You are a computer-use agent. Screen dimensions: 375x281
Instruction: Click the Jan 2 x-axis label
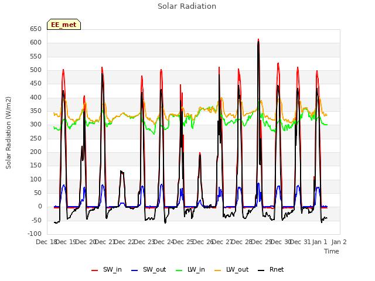[339, 242]
